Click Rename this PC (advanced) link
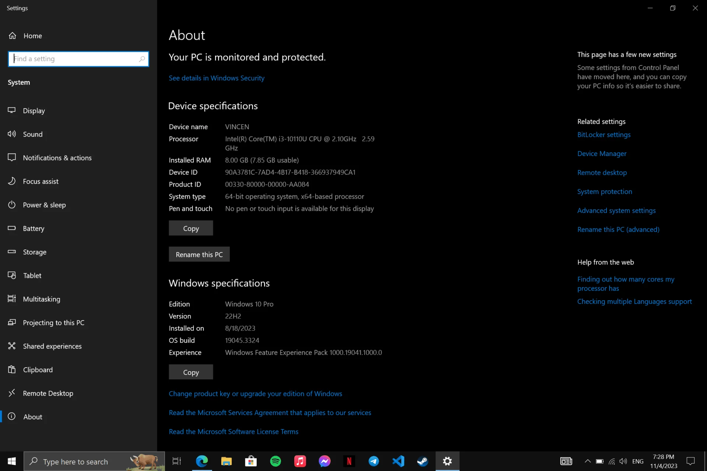 tap(618, 230)
